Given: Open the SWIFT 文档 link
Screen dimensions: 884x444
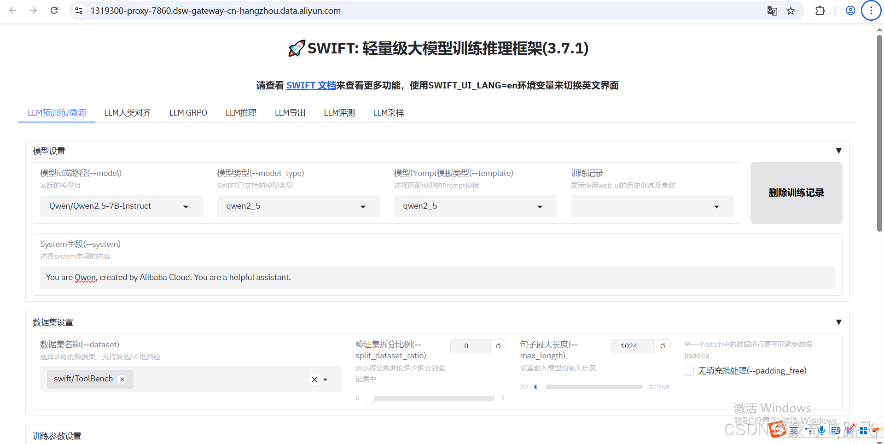Looking at the screenshot, I should point(311,86).
